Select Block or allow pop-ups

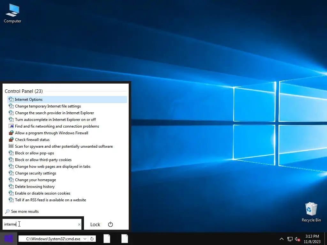67,153
